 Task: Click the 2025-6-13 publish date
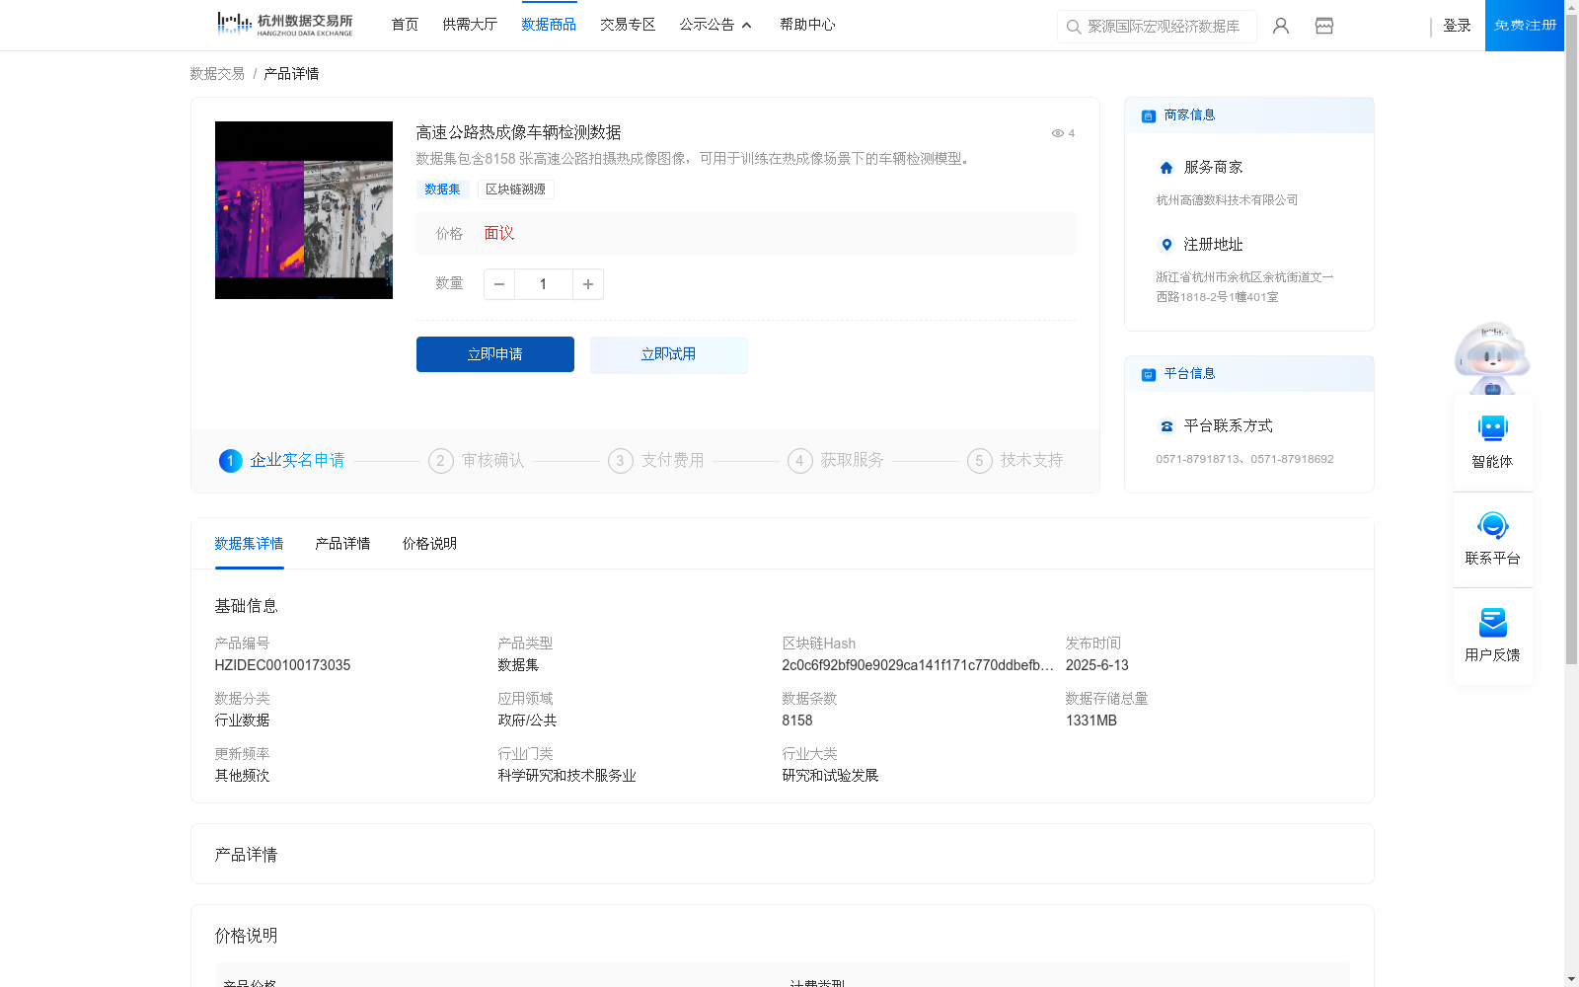pyautogui.click(x=1096, y=665)
